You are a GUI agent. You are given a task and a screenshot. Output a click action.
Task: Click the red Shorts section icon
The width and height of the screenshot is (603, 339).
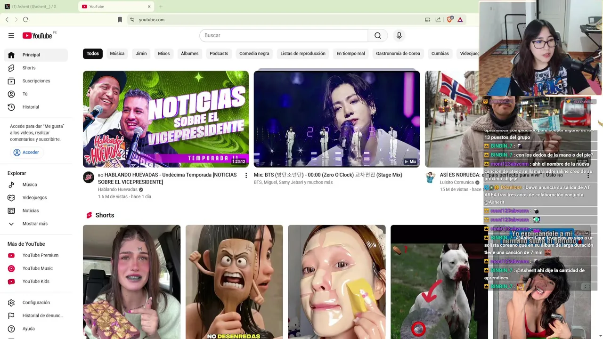pos(89,215)
